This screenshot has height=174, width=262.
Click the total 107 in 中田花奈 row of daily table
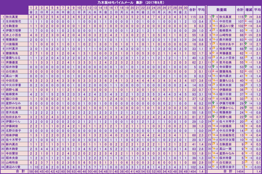tap(193, 81)
